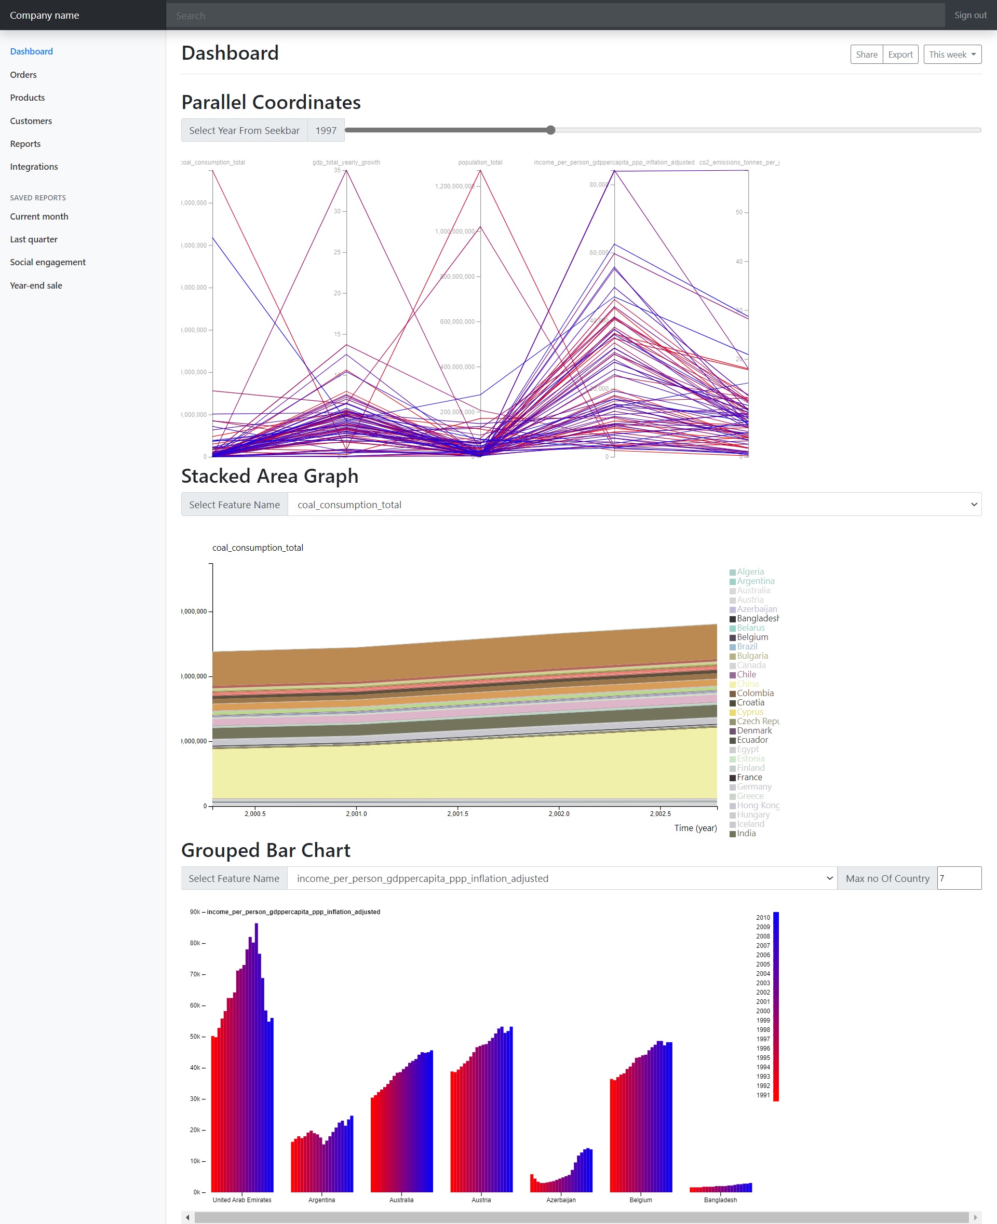Open stacked area feature name dropdown
997x1224 pixels.
[634, 504]
